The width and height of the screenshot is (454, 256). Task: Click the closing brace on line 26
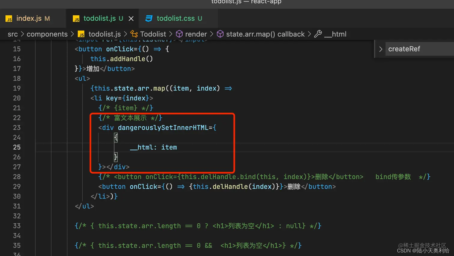[116, 157]
